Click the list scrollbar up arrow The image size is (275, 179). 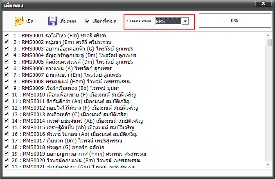click(268, 35)
